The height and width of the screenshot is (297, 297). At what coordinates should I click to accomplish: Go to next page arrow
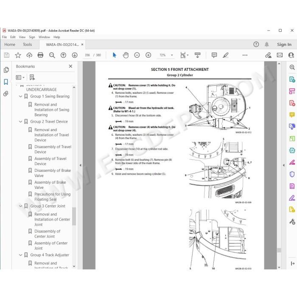click(x=75, y=55)
